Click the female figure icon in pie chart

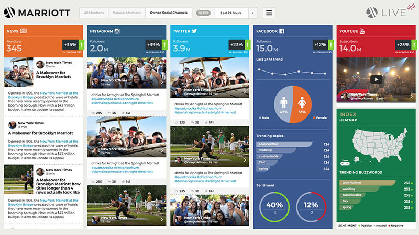pos(302,102)
